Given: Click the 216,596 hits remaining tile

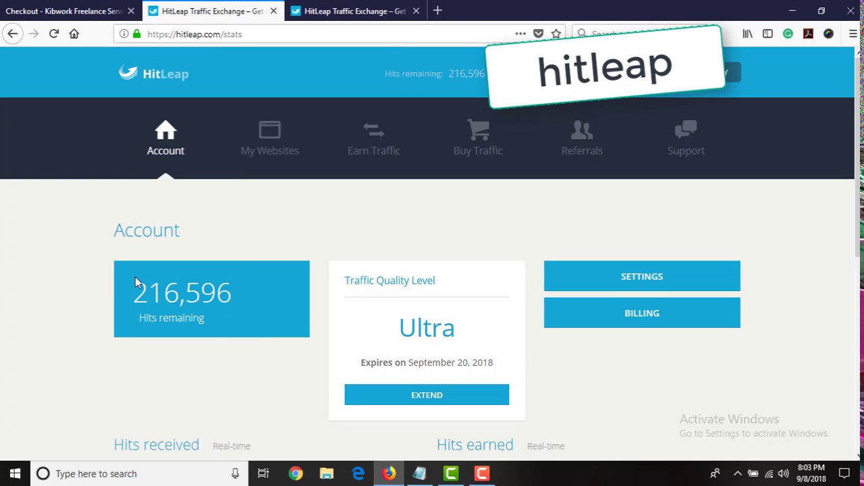Looking at the screenshot, I should tap(211, 299).
